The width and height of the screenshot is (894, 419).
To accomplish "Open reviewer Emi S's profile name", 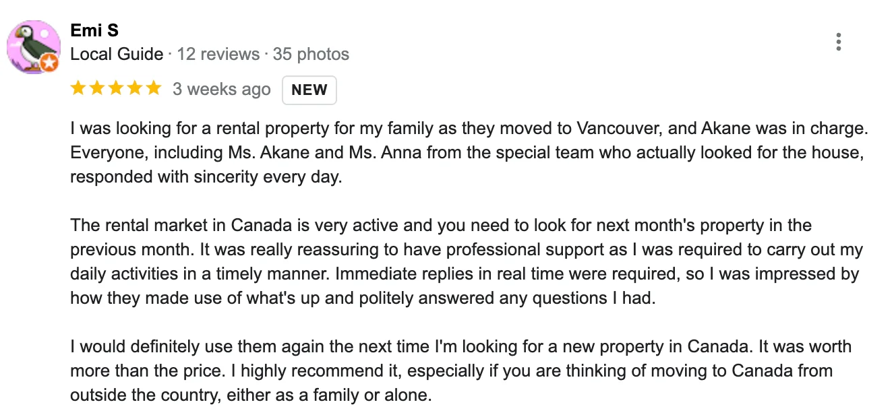I will 94,30.
